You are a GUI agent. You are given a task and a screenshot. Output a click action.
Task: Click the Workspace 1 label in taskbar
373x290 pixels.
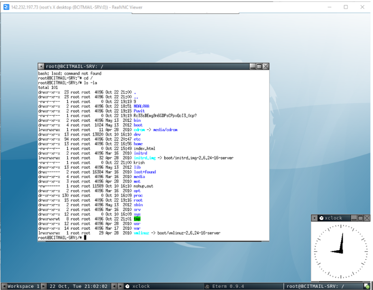click(23, 286)
